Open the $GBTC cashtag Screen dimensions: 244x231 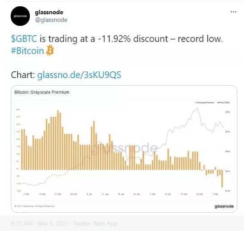pos(24,39)
